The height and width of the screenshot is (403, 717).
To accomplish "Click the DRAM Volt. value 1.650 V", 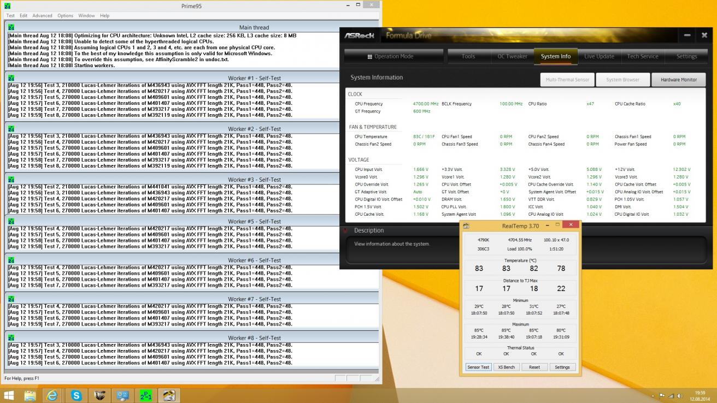I will pyautogui.click(x=507, y=200).
